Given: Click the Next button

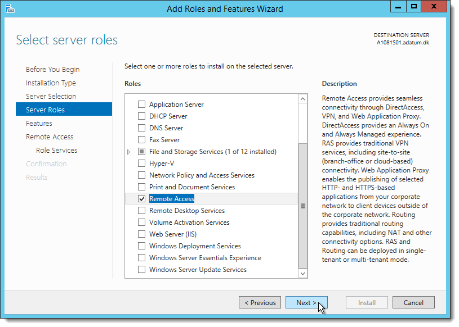Looking at the screenshot, I should tap(306, 302).
